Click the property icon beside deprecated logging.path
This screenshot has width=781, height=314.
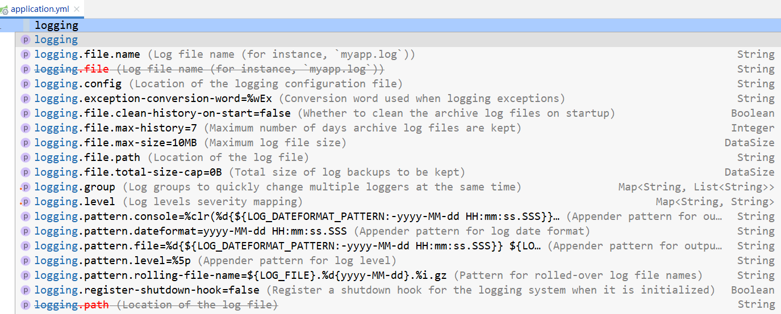click(25, 305)
